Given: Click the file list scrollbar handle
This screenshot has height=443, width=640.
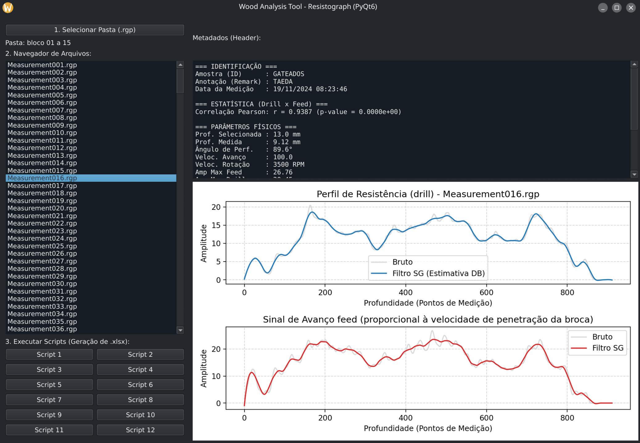Looking at the screenshot, I should (180, 81).
